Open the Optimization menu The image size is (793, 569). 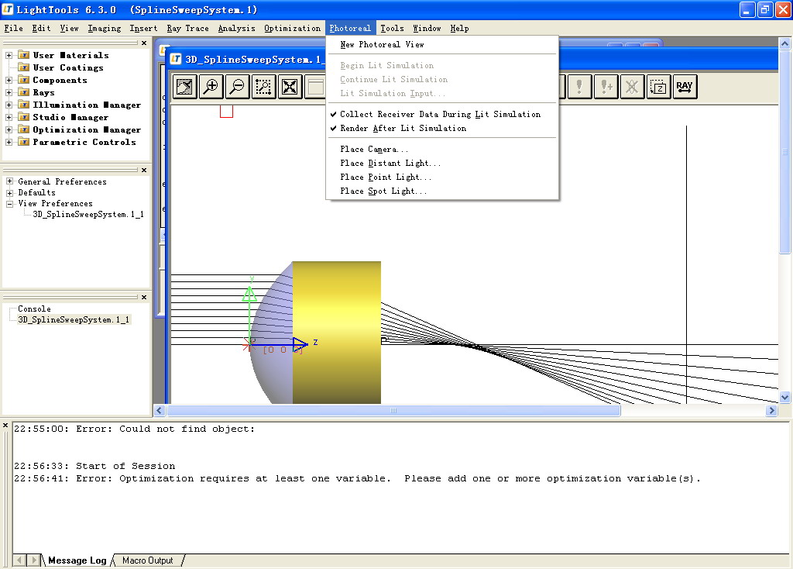click(292, 29)
